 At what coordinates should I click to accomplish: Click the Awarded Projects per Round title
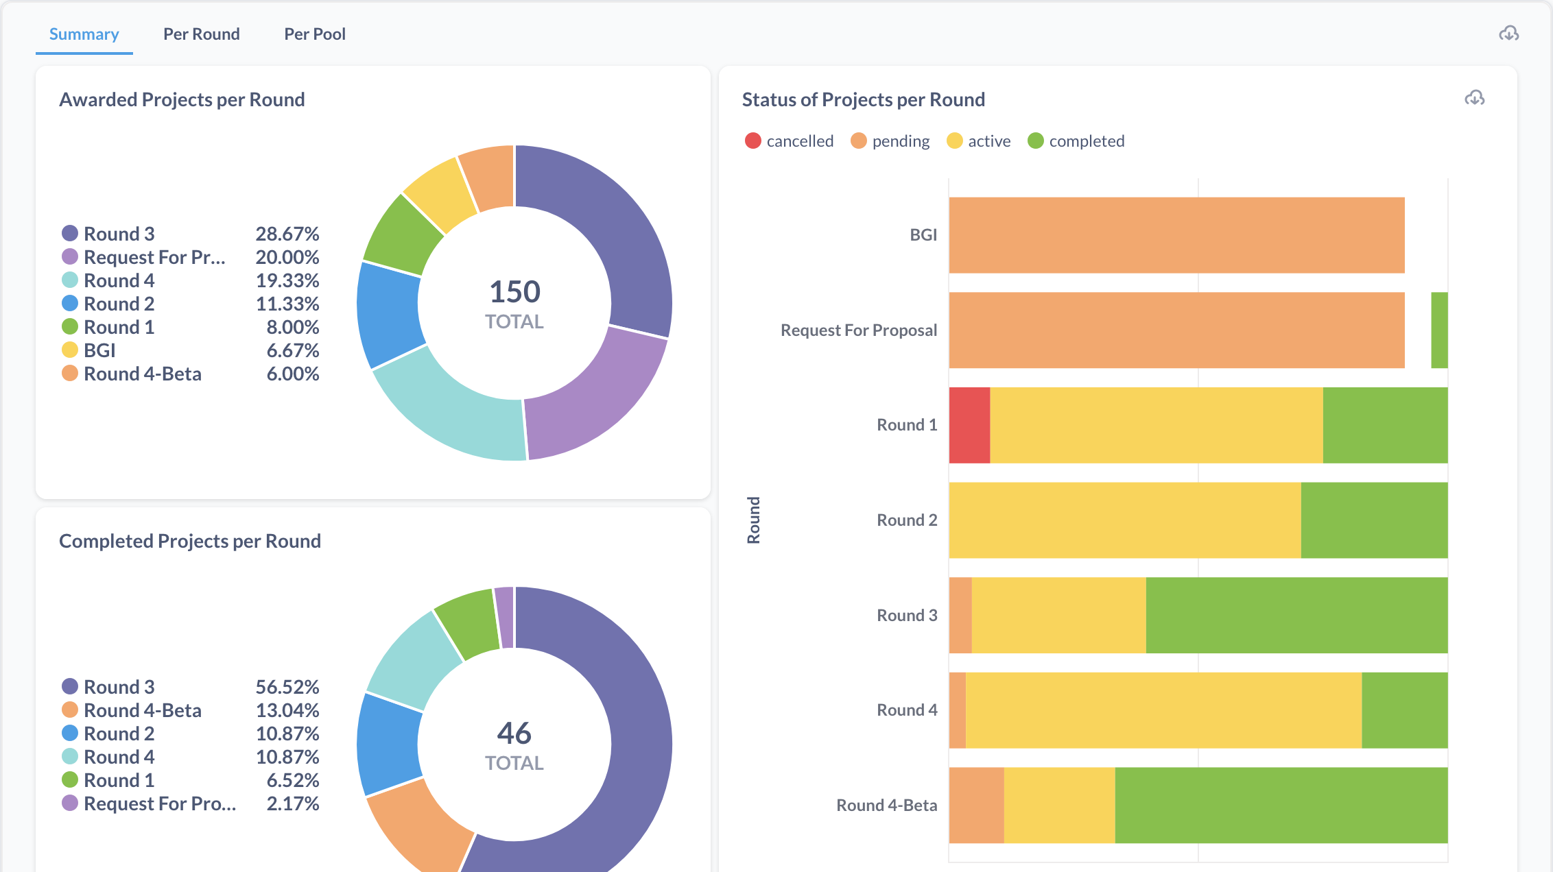pyautogui.click(x=182, y=100)
